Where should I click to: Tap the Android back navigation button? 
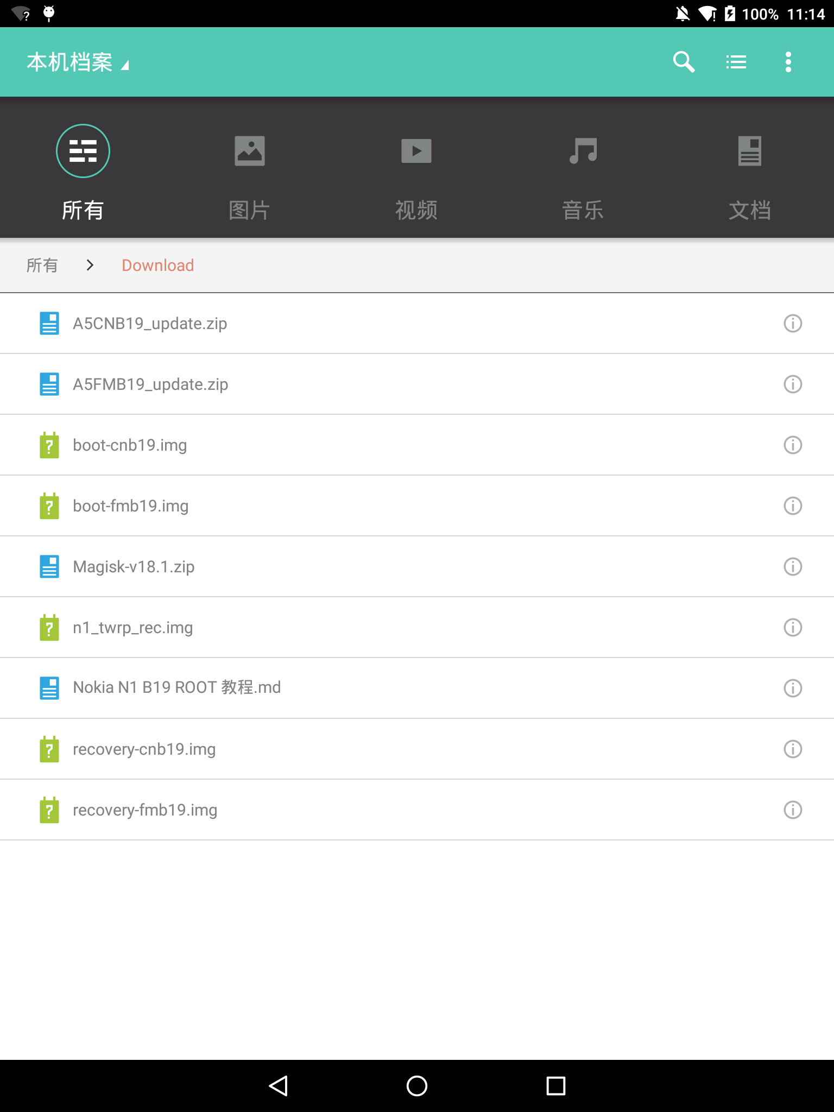(x=279, y=1086)
